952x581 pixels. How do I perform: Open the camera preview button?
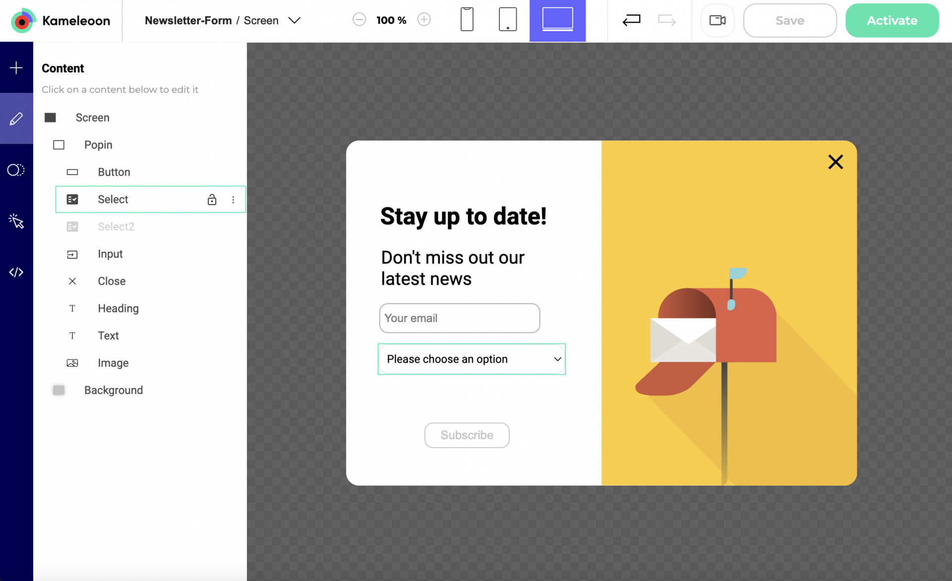[x=717, y=20]
